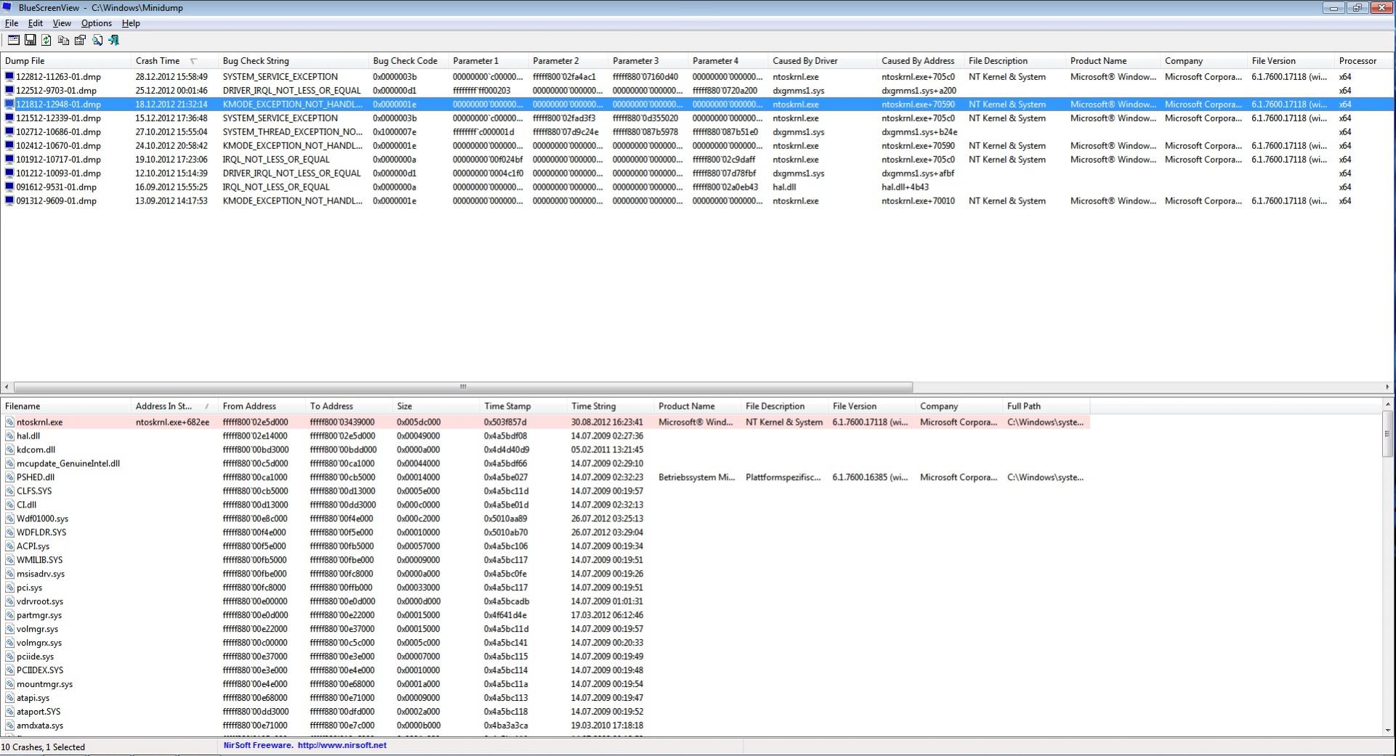Click icon of 122812-11263-01.dmp row
The height and width of the screenshot is (756, 1396).
9,76
